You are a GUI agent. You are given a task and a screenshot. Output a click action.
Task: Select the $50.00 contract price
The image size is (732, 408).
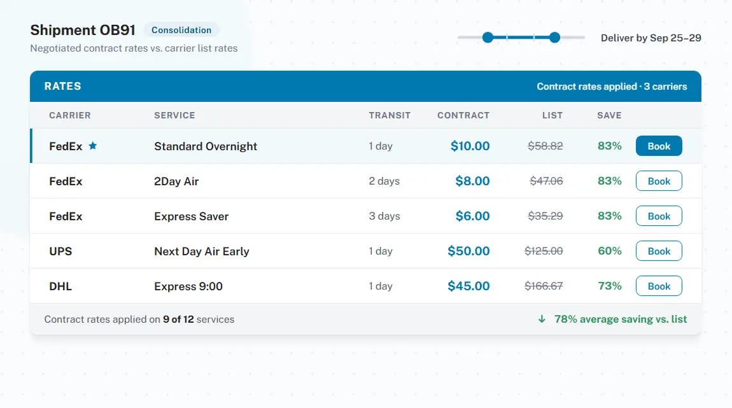pos(468,251)
